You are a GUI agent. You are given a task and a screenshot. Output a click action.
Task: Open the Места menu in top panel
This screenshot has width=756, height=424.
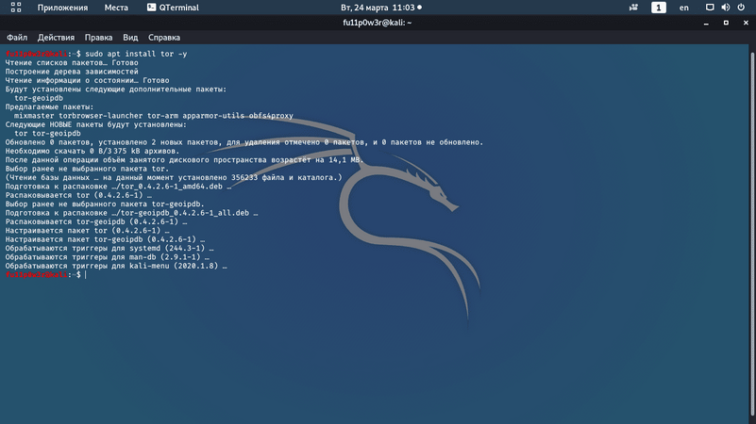pos(116,8)
